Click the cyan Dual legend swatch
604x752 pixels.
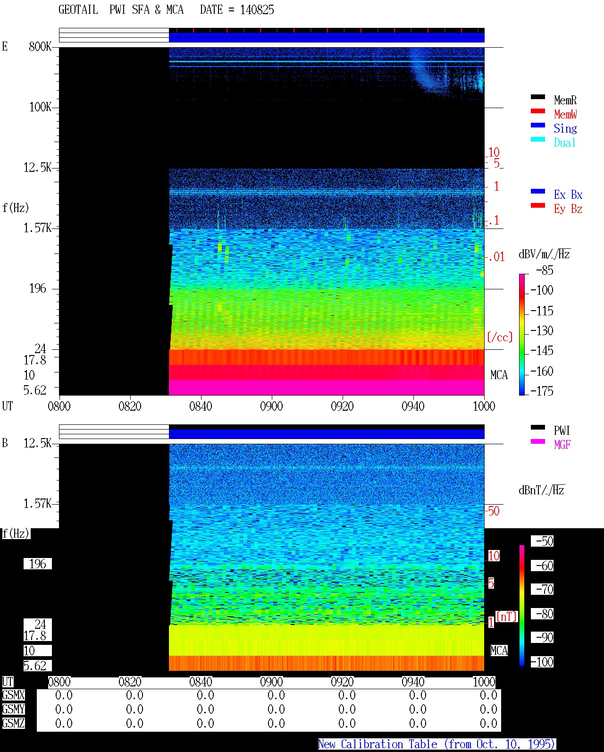coord(538,140)
